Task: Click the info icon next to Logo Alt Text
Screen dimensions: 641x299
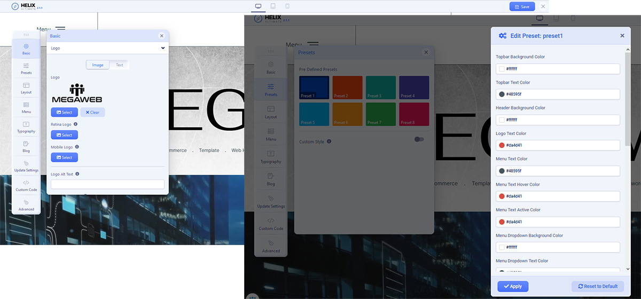Action: 78,174
